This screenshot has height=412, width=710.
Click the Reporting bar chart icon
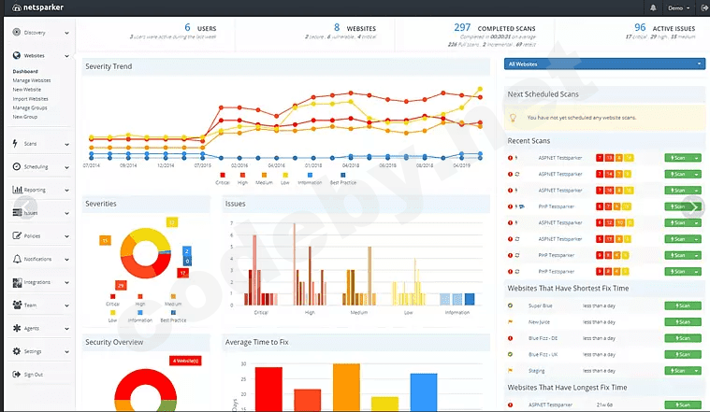click(x=17, y=190)
